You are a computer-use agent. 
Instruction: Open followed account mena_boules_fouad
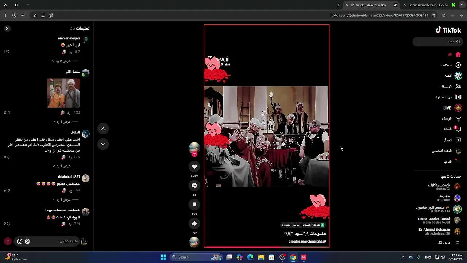pos(440,220)
